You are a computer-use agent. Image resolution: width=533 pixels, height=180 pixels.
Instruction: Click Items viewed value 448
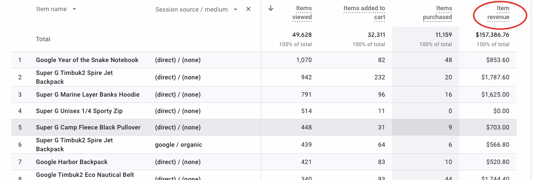pyautogui.click(x=306, y=127)
